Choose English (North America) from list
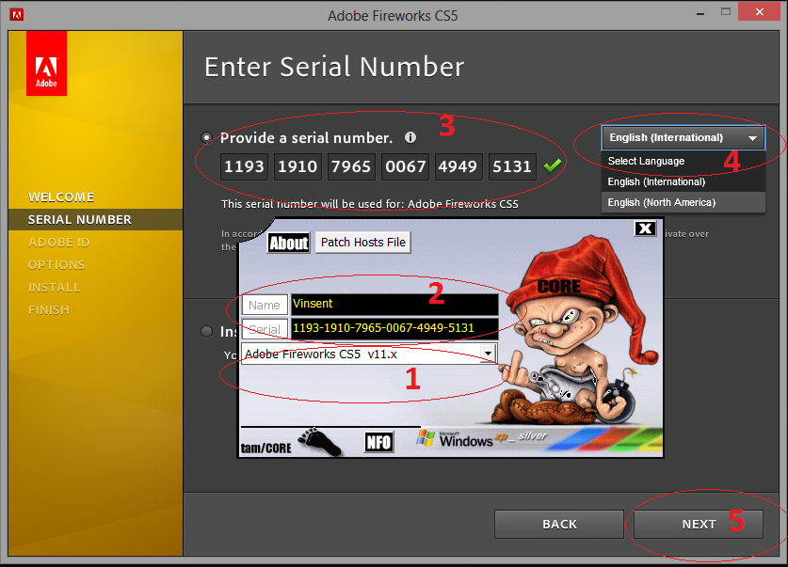The height and width of the screenshot is (567, 788). point(683,202)
